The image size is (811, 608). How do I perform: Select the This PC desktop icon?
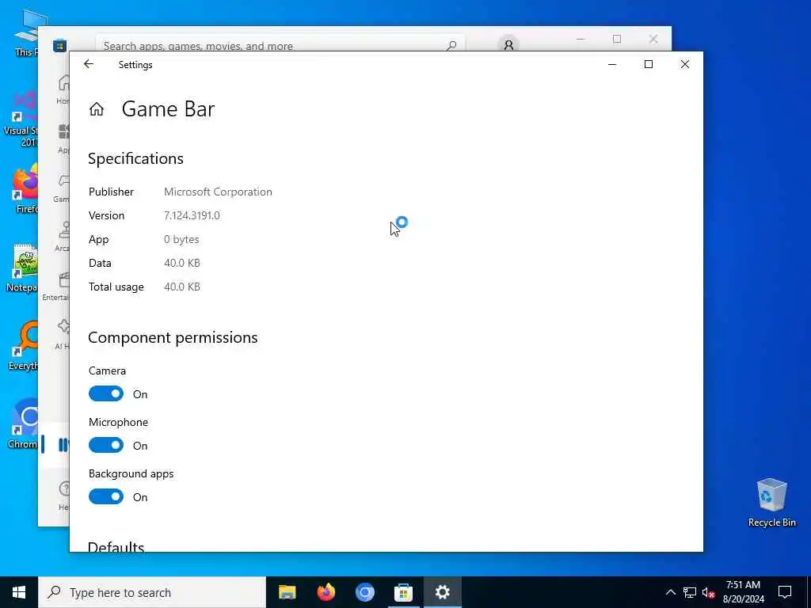[x=26, y=33]
